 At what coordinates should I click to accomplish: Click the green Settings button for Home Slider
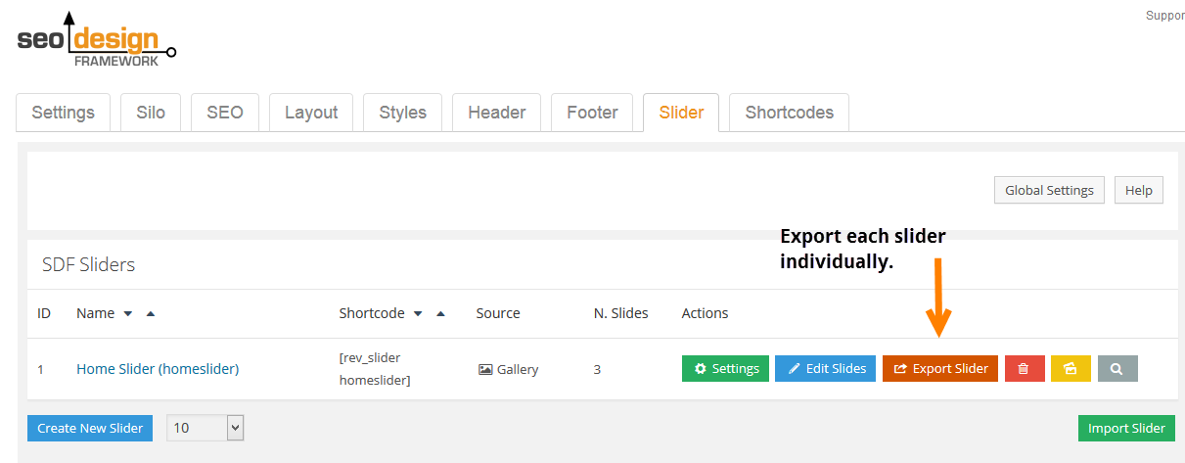[725, 369]
